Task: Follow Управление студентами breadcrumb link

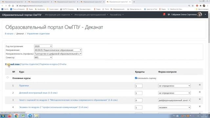Action: coord(38,33)
